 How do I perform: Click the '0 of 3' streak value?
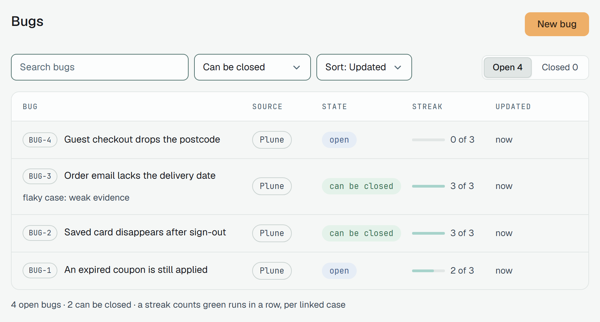pyautogui.click(x=462, y=140)
